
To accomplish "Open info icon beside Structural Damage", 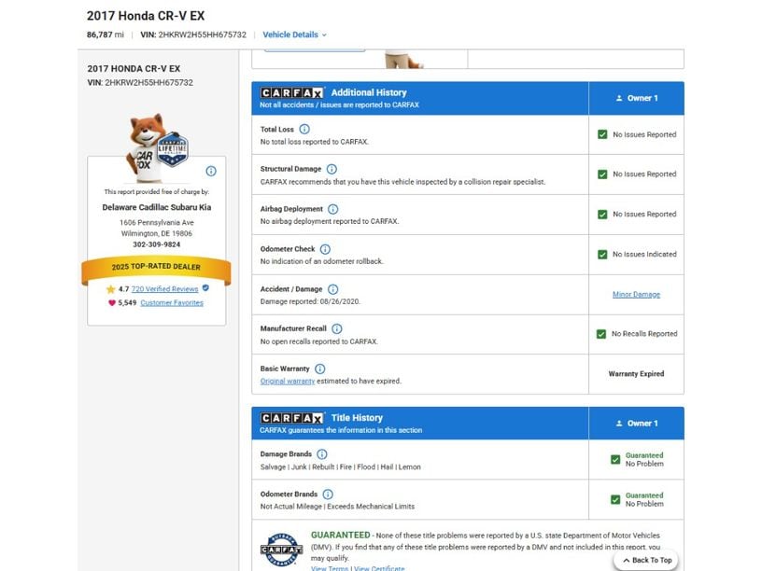I will (x=332, y=169).
